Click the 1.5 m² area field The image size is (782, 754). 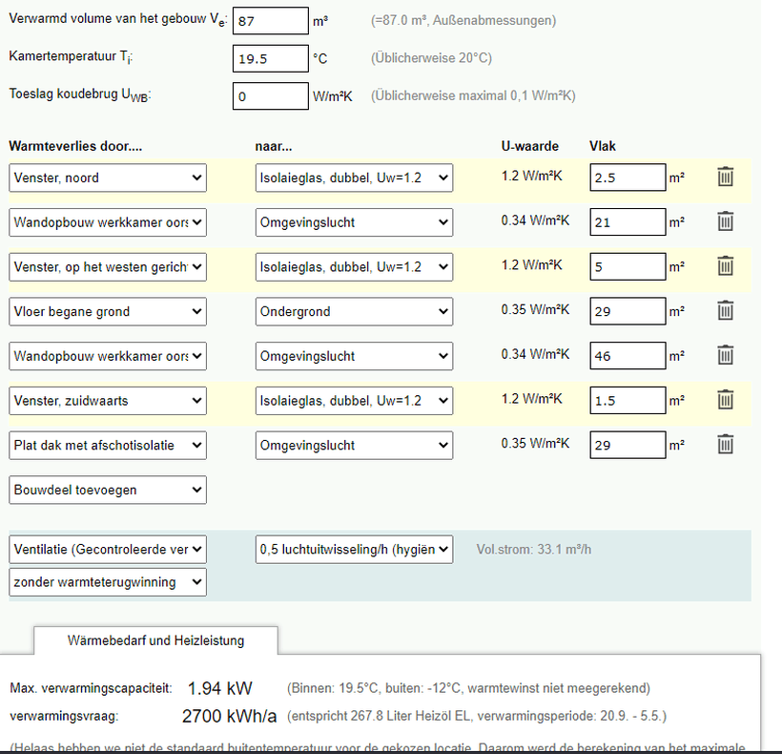pos(628,400)
